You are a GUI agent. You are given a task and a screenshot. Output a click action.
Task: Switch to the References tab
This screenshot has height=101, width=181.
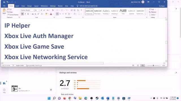[44, 6]
